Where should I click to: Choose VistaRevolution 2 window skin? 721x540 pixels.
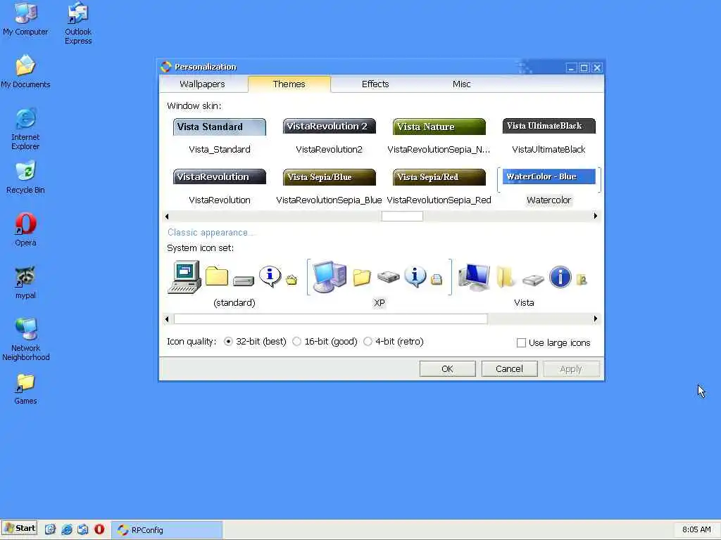pyautogui.click(x=330, y=137)
